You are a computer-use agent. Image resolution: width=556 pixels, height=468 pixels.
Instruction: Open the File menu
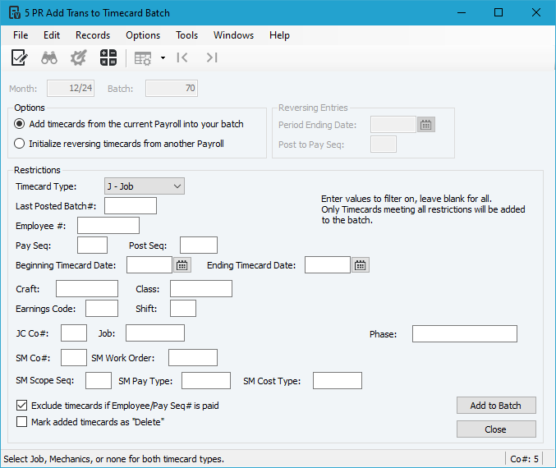coord(21,35)
